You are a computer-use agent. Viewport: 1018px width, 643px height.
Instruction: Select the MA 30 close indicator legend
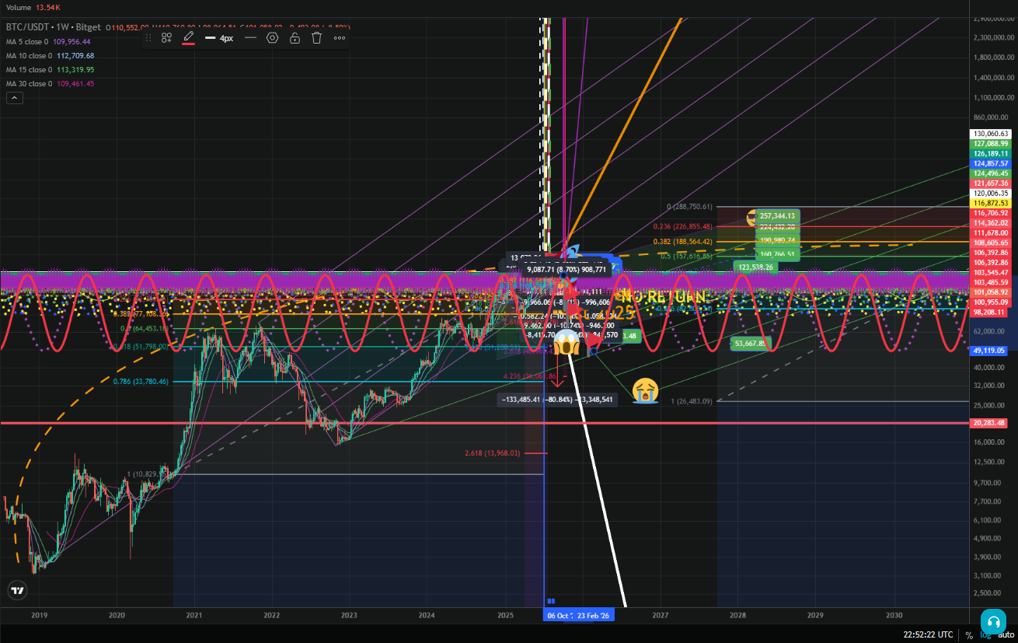[x=50, y=83]
